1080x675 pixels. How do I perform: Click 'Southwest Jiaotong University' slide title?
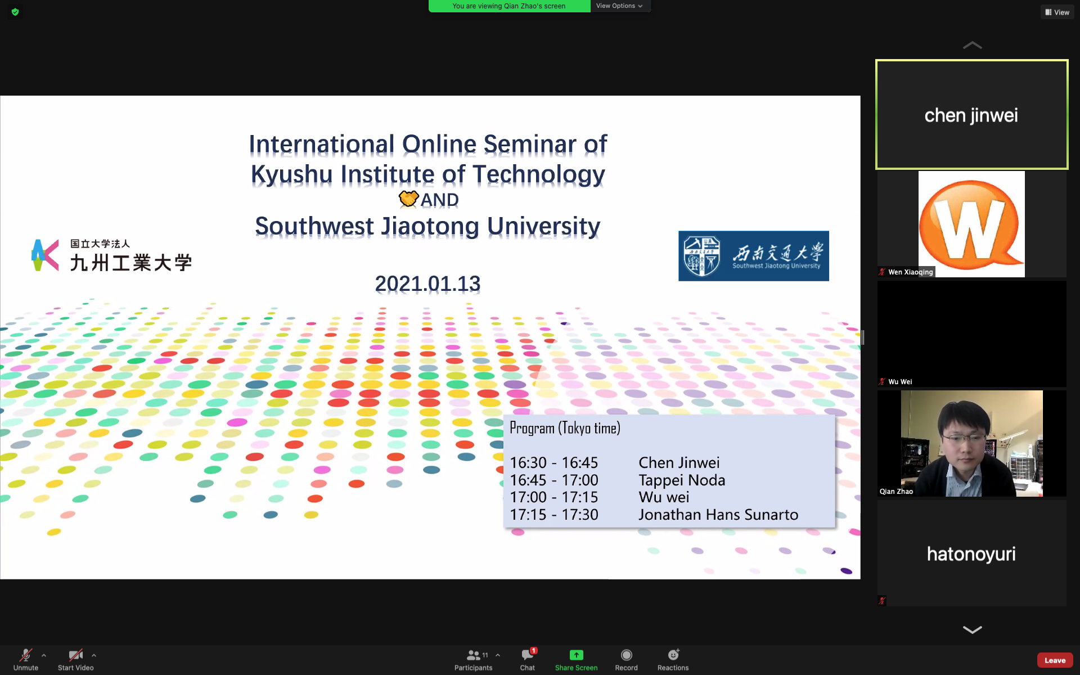coord(427,226)
